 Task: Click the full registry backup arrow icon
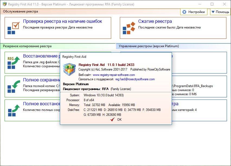coord(14,87)
